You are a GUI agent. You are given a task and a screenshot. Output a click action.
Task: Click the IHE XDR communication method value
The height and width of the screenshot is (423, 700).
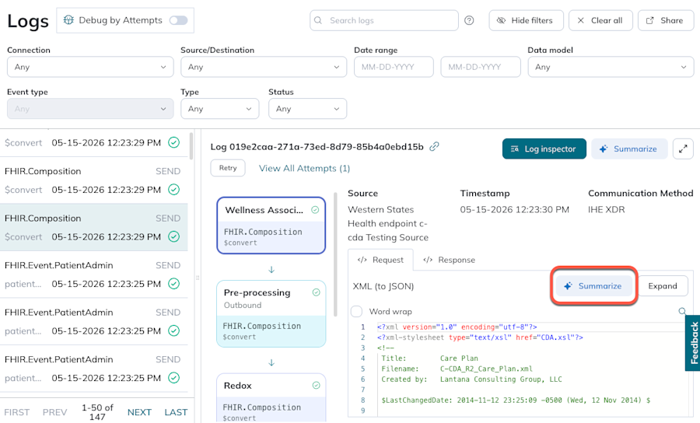point(606,210)
